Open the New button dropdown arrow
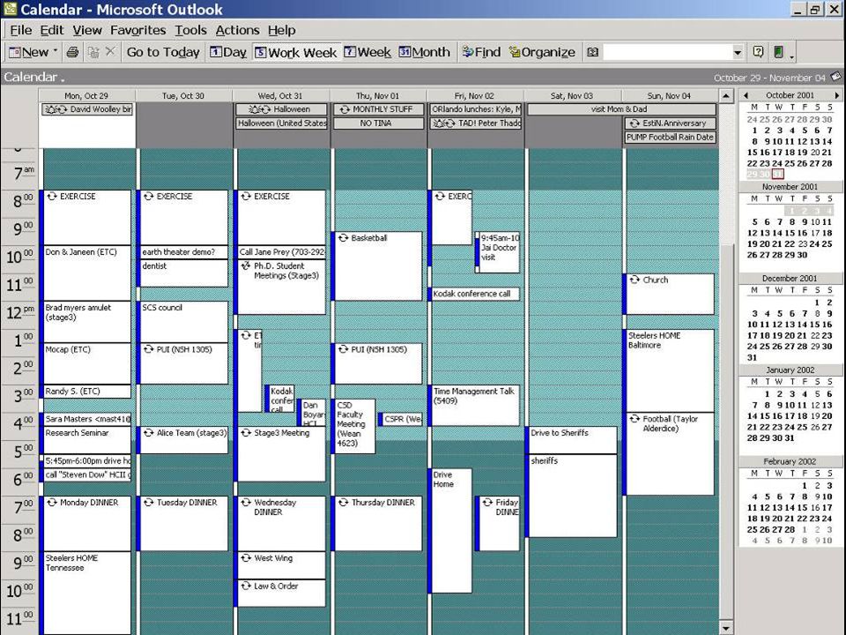The height and width of the screenshot is (635, 846). [x=55, y=52]
